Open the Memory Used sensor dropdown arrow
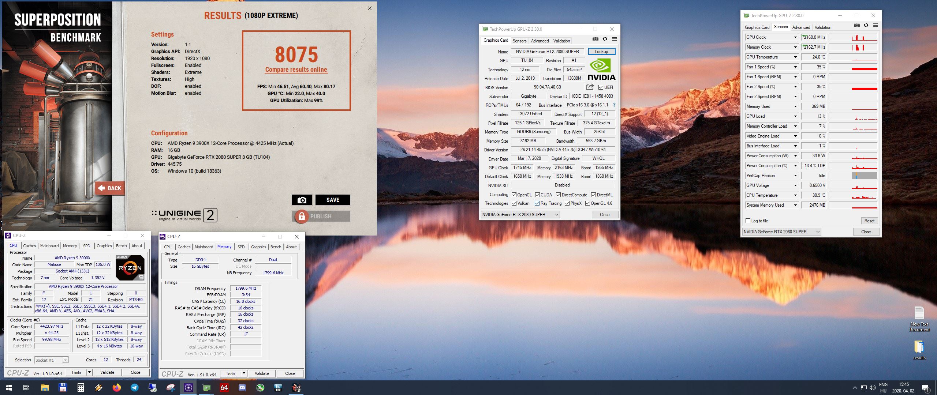Screen dimensions: 937x395 (795, 106)
